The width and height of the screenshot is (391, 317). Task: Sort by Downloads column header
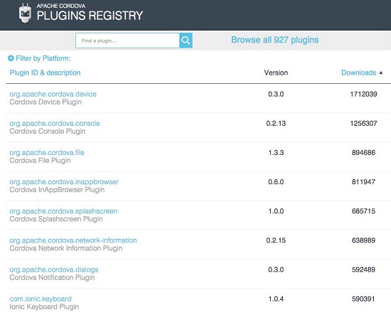click(x=358, y=72)
